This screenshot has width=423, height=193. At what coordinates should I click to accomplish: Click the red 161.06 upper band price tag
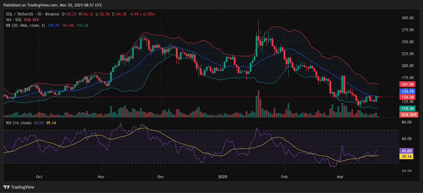tap(407, 84)
